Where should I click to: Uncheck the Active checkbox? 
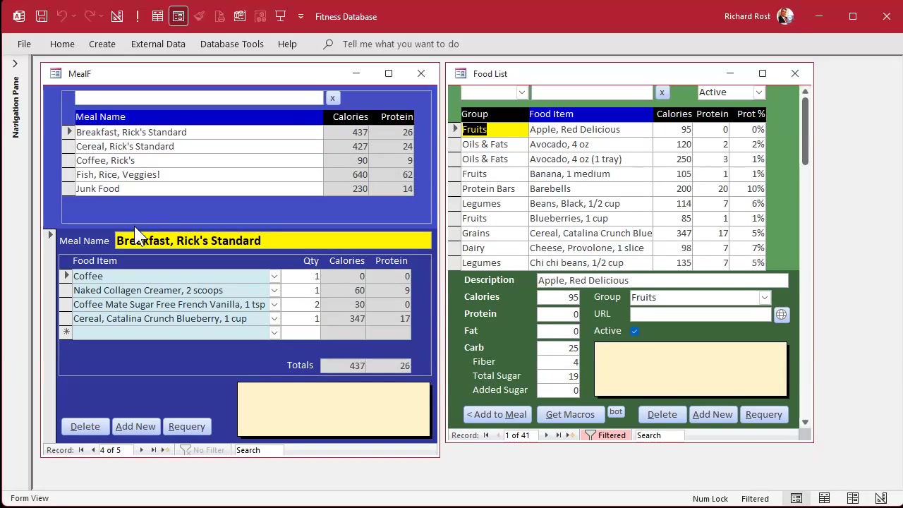pyautogui.click(x=634, y=331)
